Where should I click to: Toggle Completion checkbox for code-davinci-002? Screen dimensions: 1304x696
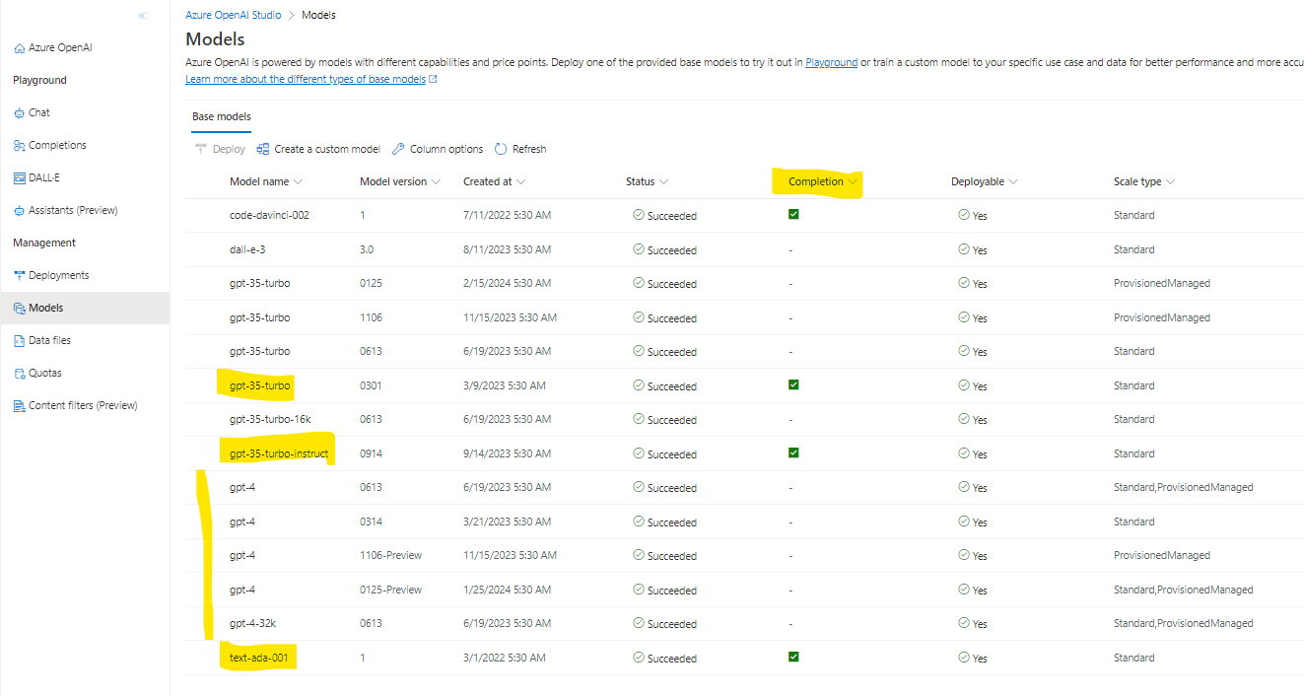pos(793,214)
